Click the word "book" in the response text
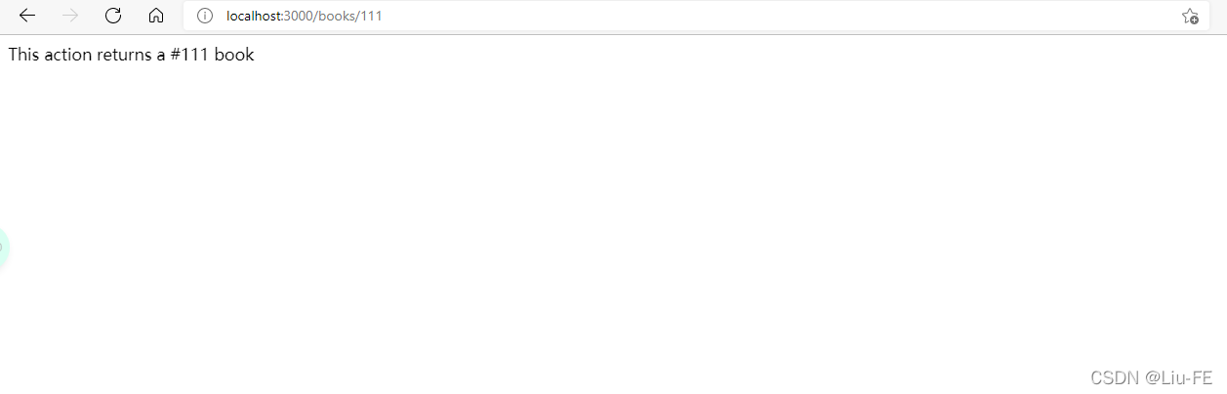Screen dimensions: 1227x394 [x=234, y=55]
